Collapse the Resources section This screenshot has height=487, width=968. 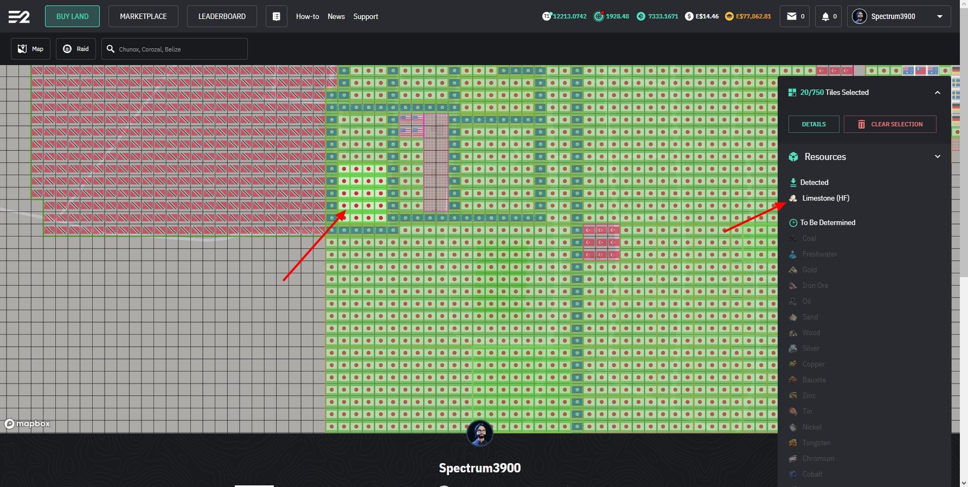coord(937,157)
